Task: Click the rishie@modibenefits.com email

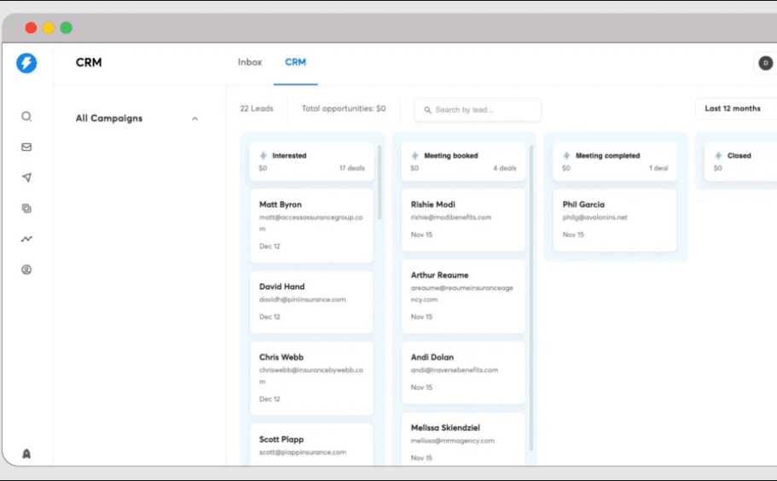Action: tap(451, 217)
